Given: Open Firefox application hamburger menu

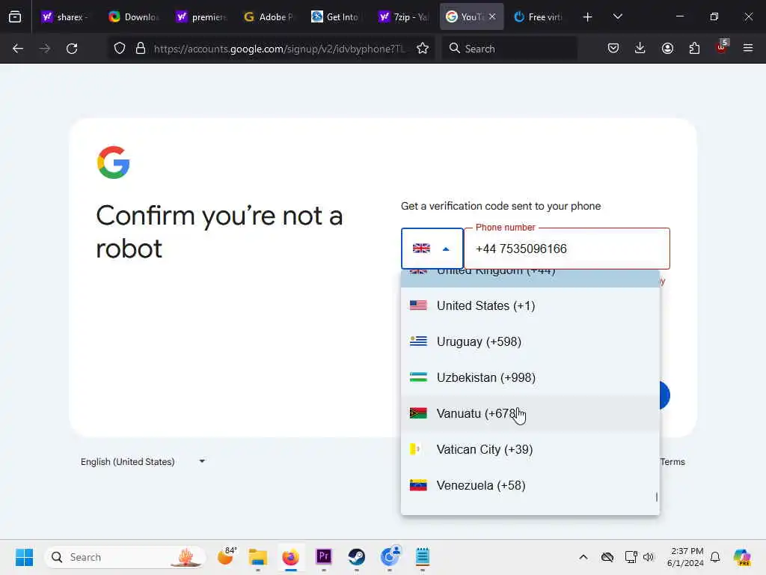Looking at the screenshot, I should [x=748, y=49].
